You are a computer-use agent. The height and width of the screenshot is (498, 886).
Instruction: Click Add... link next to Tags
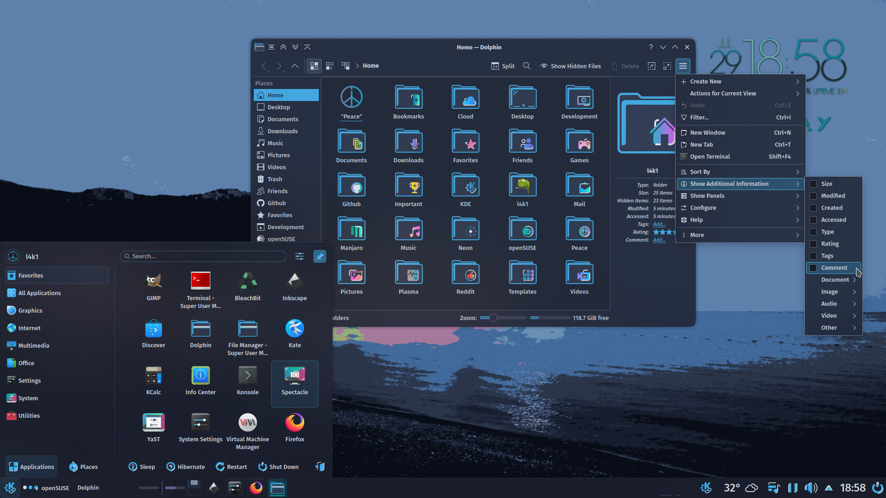coord(659,224)
